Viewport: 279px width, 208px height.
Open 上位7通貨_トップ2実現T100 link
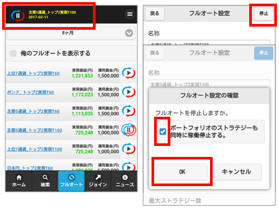click(x=34, y=149)
